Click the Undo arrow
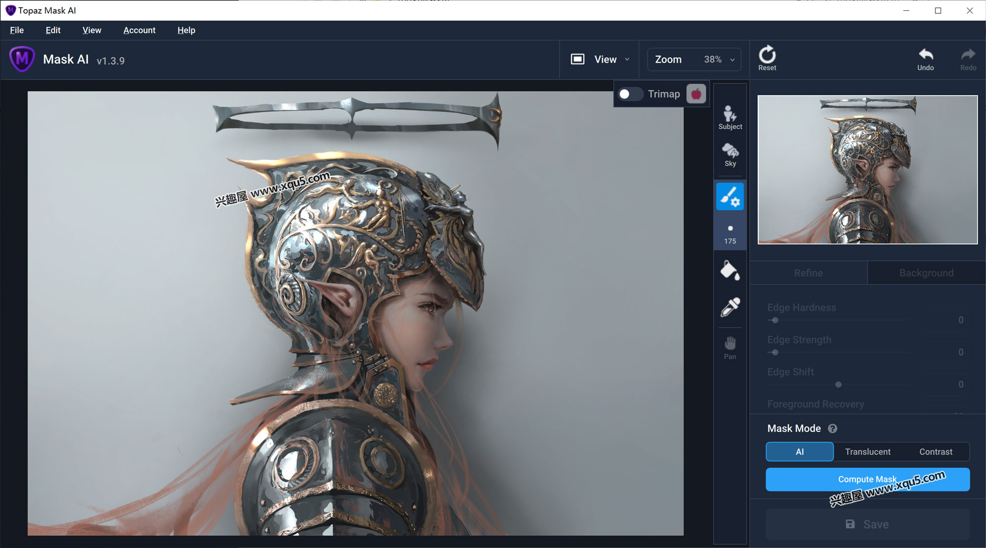The width and height of the screenshot is (986, 548). coord(926,59)
